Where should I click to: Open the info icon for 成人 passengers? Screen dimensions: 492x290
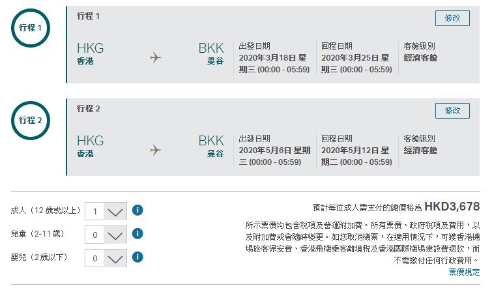coord(137,210)
